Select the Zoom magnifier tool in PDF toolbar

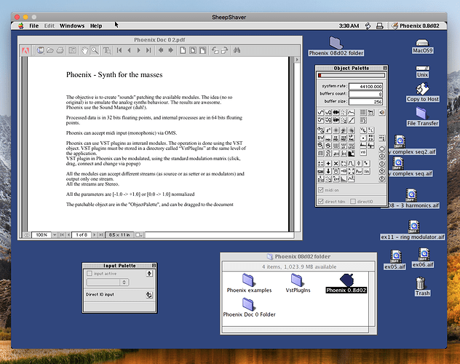[95, 50]
